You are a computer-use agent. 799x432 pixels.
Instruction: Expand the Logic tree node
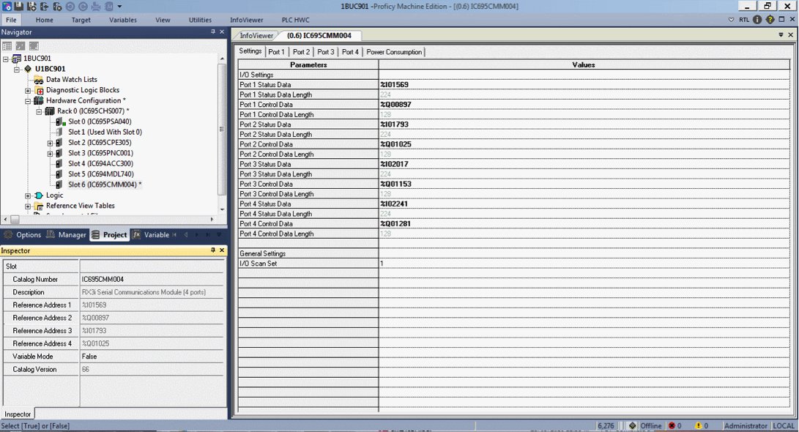pos(28,195)
